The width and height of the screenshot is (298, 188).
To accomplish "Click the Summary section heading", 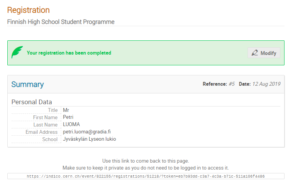I will (x=28, y=85).
